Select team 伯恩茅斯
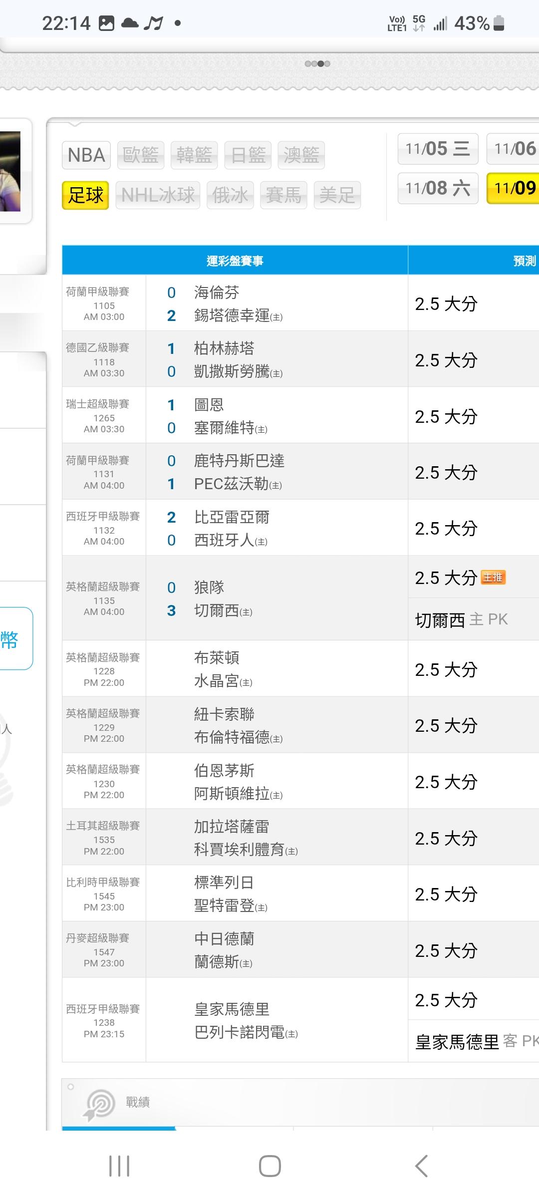Viewport: 539px width, 1198px height. (224, 771)
